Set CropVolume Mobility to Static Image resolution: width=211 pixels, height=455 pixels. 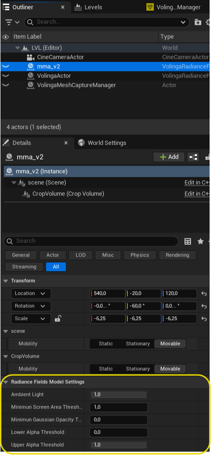click(x=106, y=369)
